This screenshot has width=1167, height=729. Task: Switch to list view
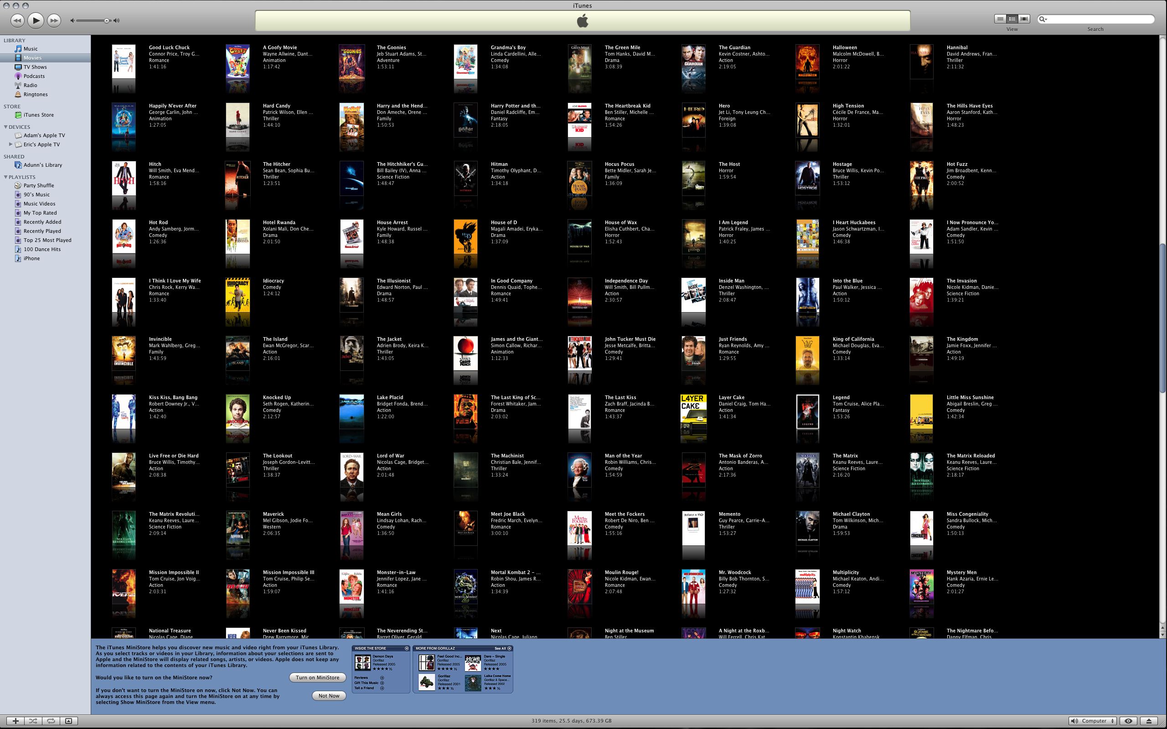[x=1000, y=19]
